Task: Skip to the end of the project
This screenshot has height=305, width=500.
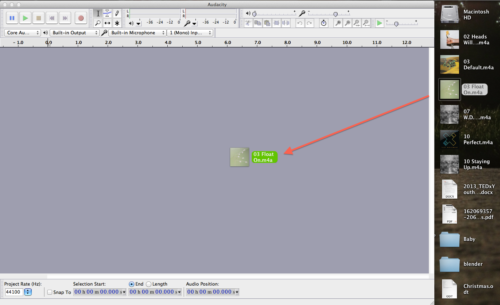Action: point(65,18)
